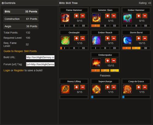The height and width of the screenshot is (125, 153).
Task: Click the Forum url Tag field
Action: tap(40, 64)
